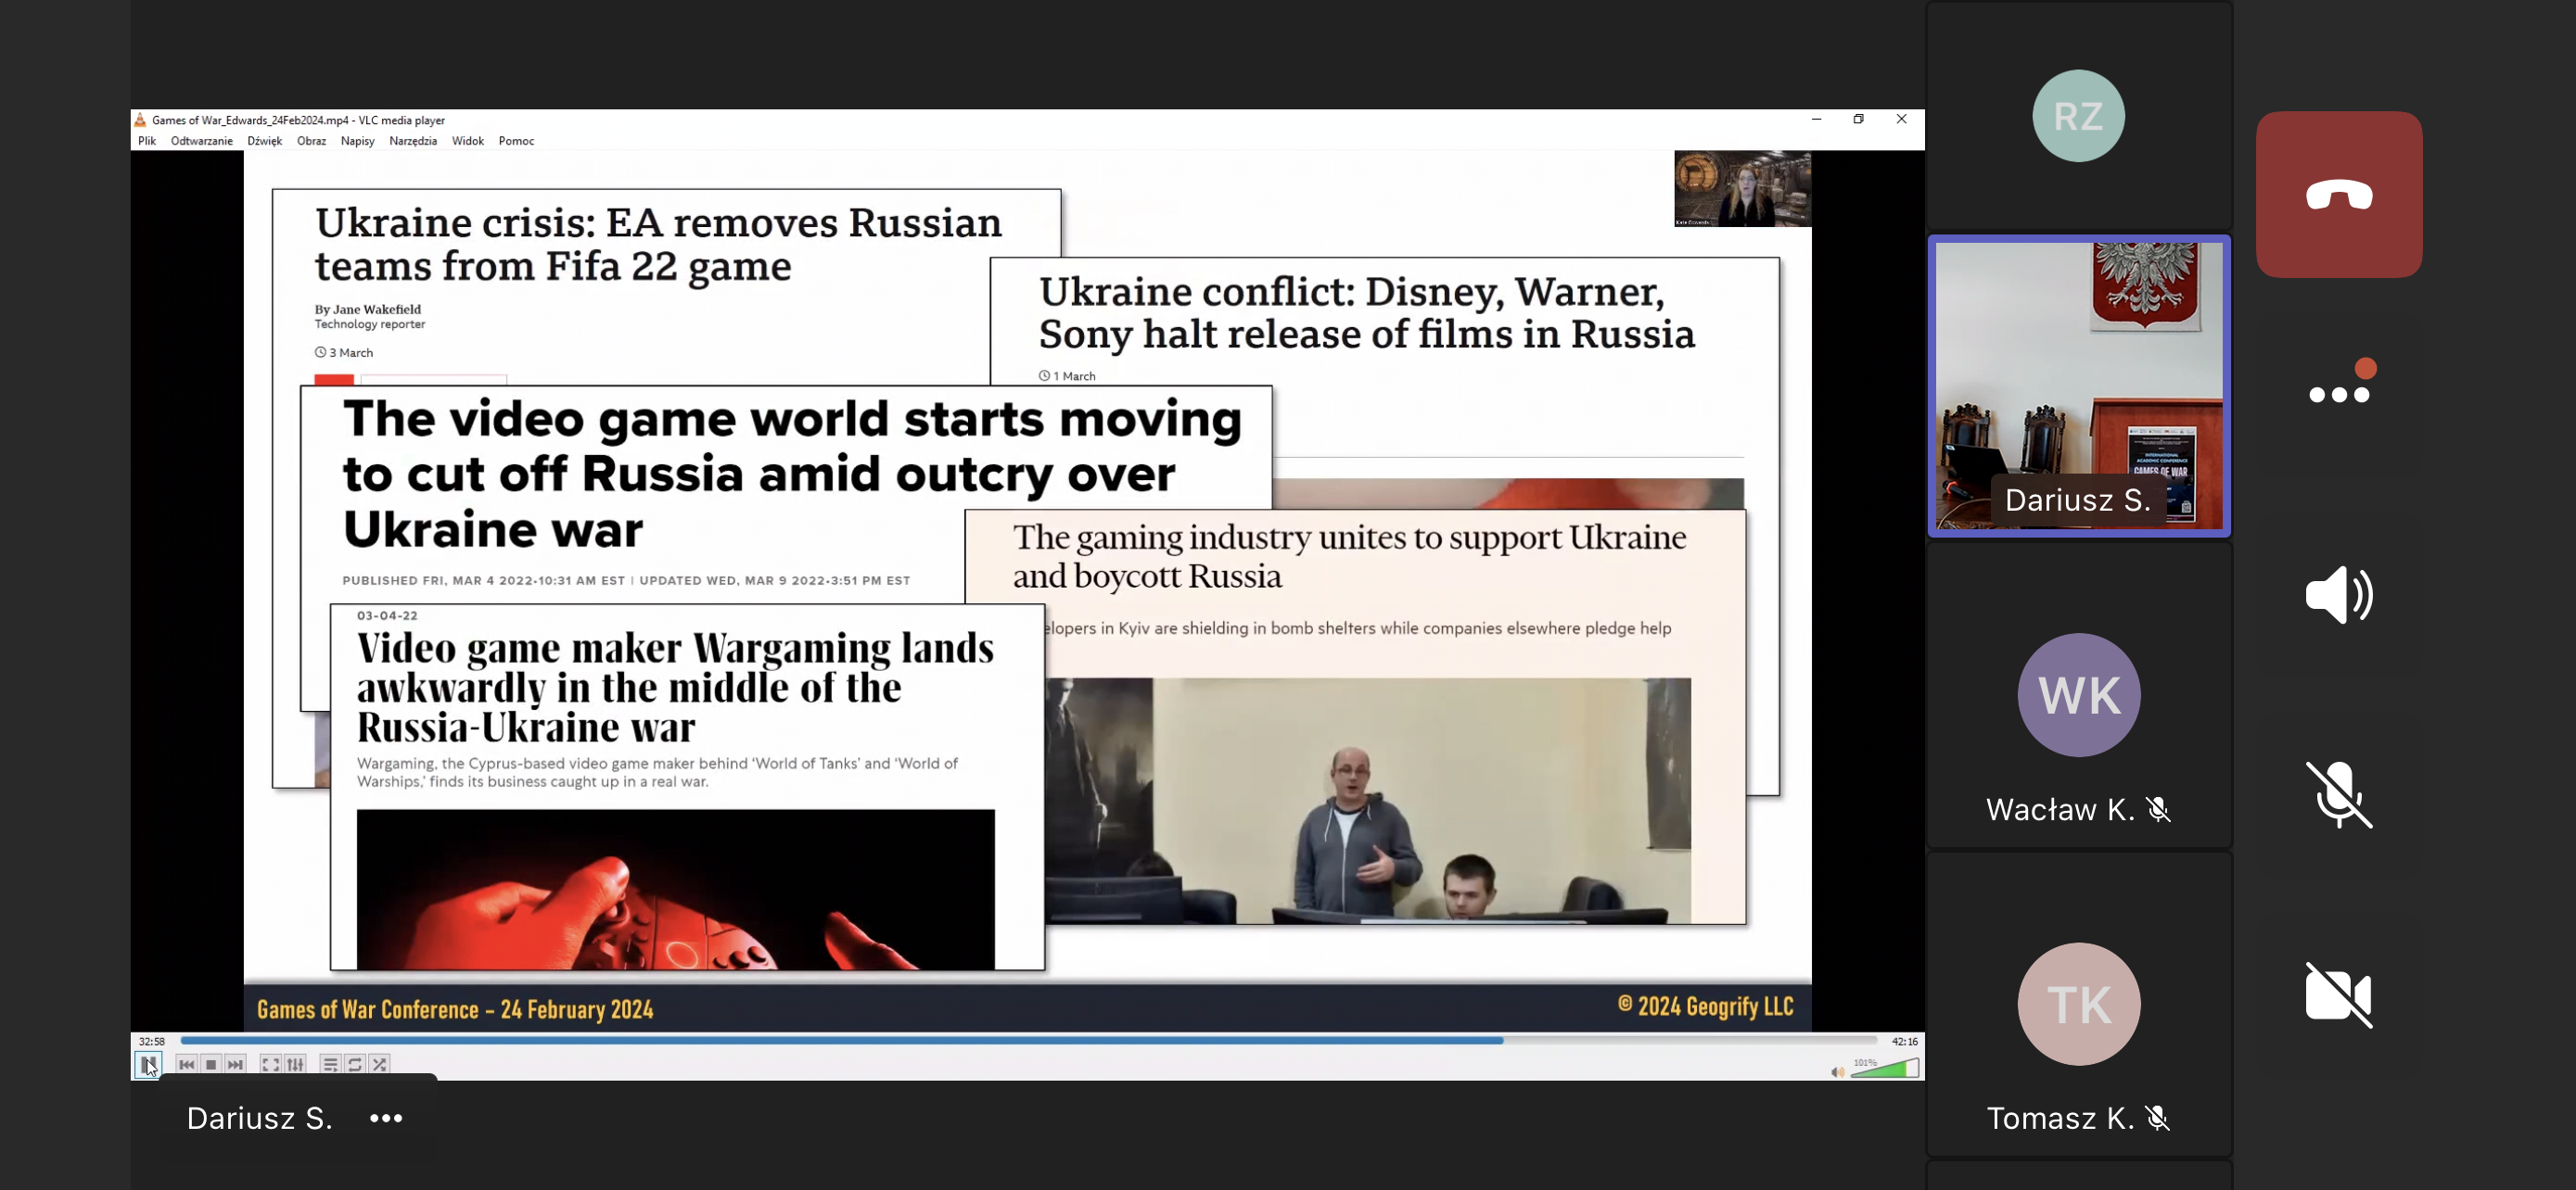Click the By Jane Wakefield byline
This screenshot has height=1190, width=2576.
(367, 310)
